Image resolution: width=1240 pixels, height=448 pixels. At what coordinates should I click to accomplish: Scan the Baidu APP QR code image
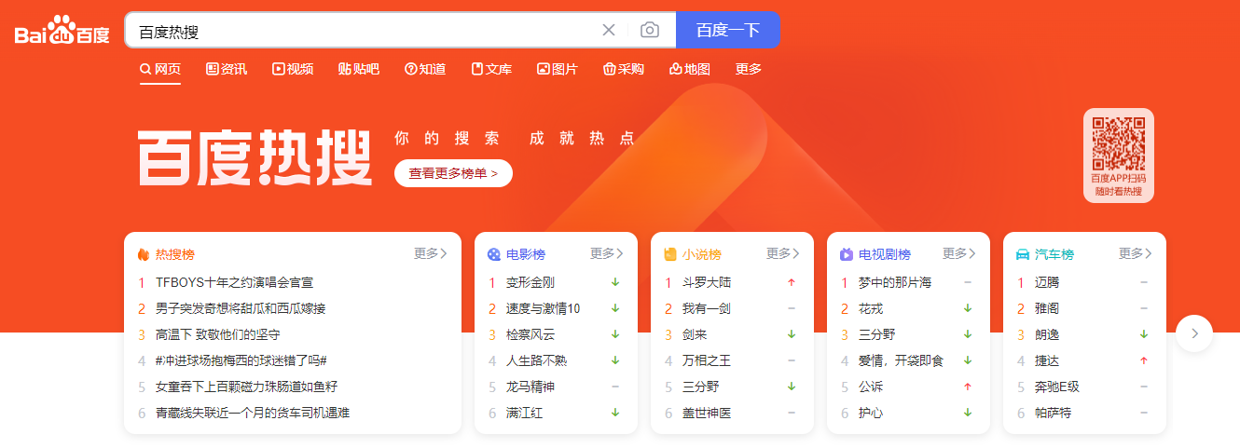pos(1118,143)
